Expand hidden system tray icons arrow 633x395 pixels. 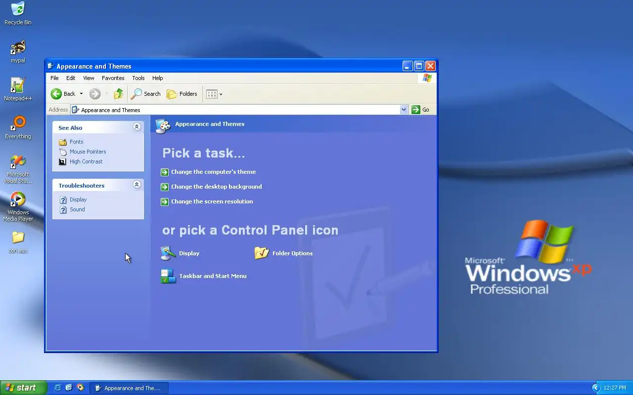pos(596,388)
